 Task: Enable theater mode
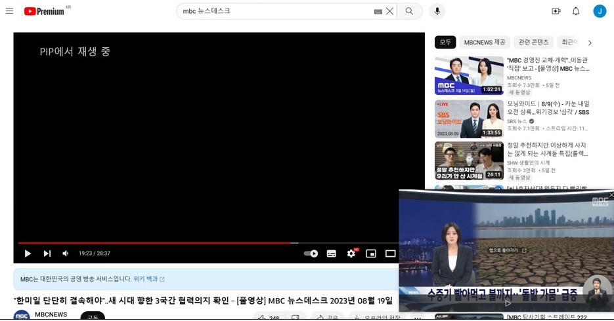tap(391, 254)
